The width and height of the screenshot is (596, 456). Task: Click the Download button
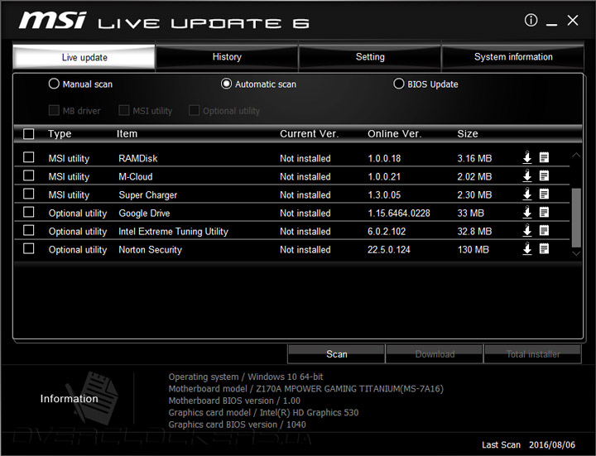click(x=435, y=354)
